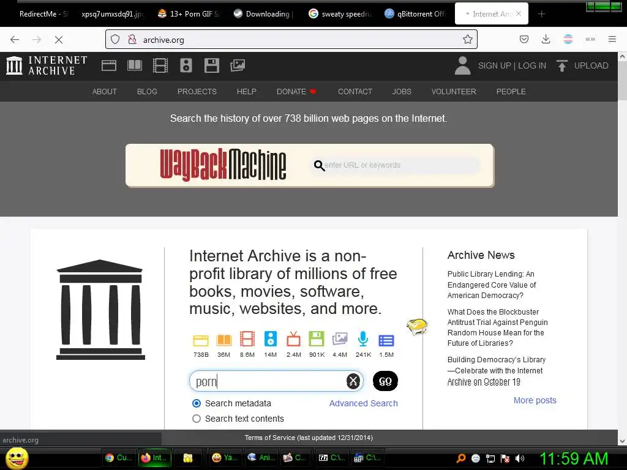Open Building Democracy's Library news post
Viewport: 627px width, 470px height.
[496, 370]
